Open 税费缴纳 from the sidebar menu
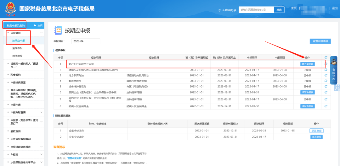 (15, 75)
